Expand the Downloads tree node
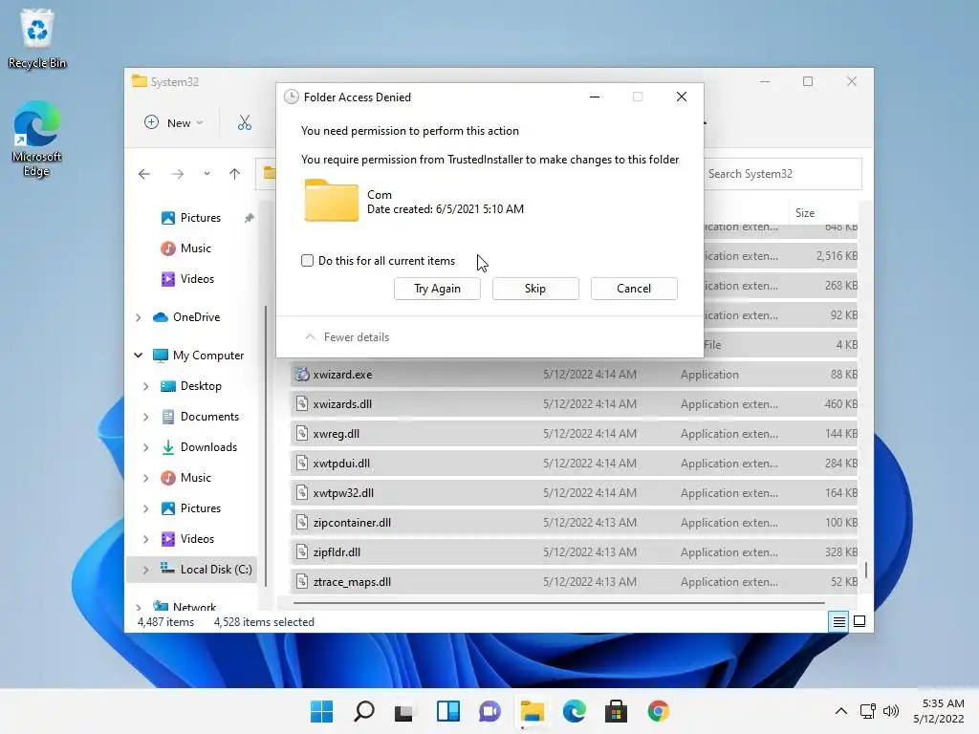Viewport: 979px width, 734px height. click(x=145, y=447)
